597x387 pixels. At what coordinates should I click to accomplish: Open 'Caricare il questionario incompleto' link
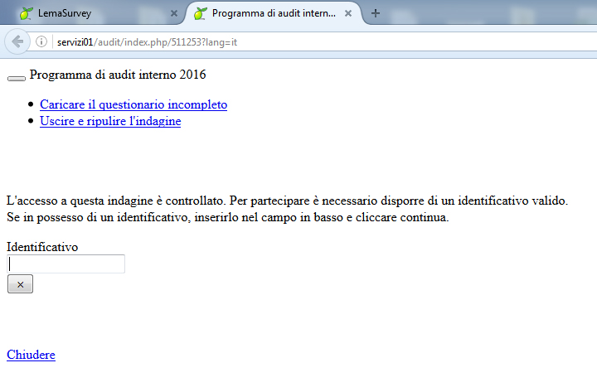tap(133, 104)
